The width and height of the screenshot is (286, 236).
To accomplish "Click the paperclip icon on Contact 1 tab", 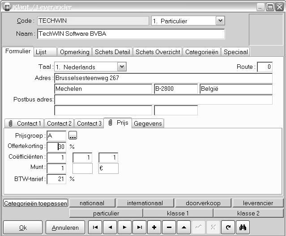I will 11,123.
